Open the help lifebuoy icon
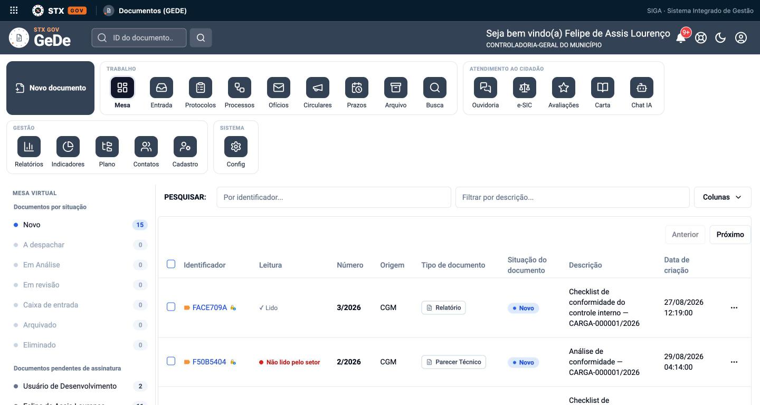760x405 pixels. [x=701, y=37]
